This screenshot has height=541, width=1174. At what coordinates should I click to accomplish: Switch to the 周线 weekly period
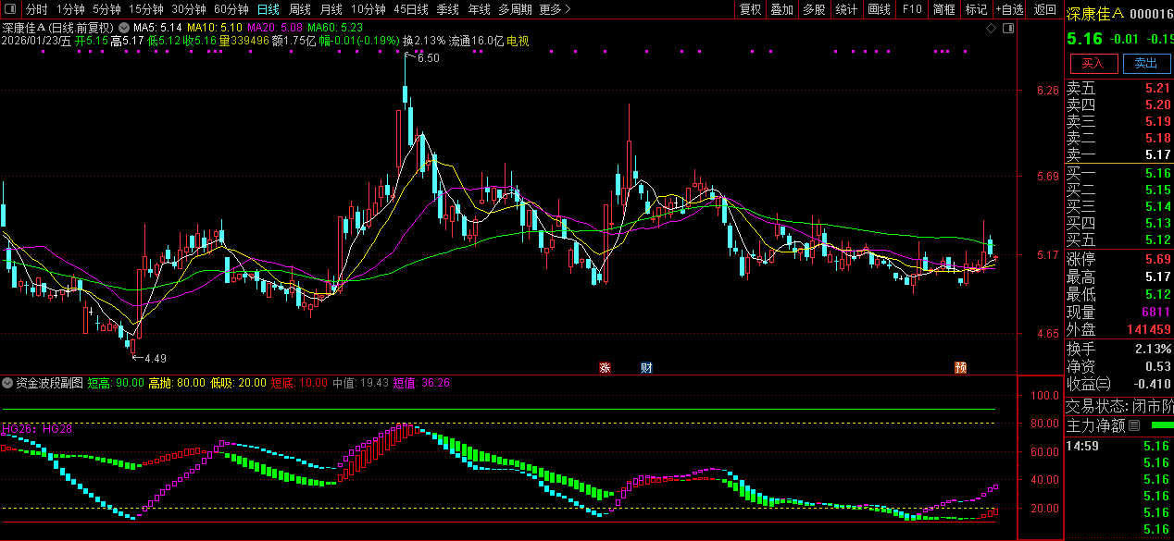300,9
